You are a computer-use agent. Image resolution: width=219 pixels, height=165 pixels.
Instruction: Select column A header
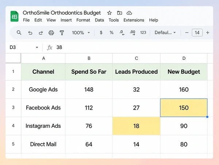tap(43, 58)
